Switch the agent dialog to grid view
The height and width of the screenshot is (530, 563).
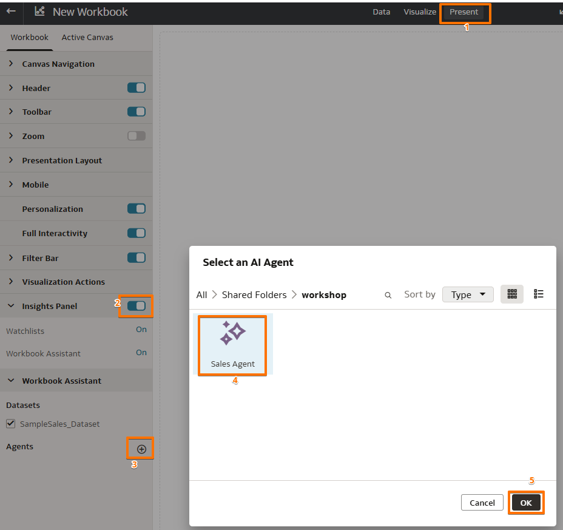512,294
